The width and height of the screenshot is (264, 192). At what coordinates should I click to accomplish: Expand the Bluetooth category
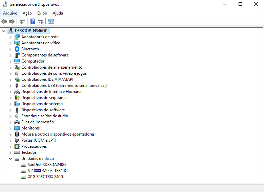coord(10,49)
